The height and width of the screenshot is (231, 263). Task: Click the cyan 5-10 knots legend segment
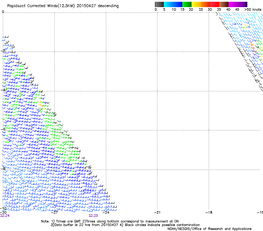click(x=168, y=4)
